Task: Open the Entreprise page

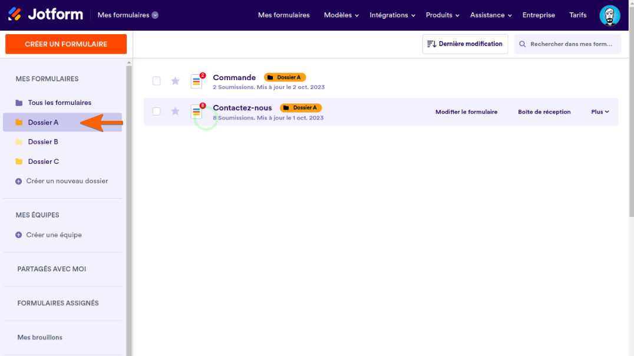Action: pos(539,15)
